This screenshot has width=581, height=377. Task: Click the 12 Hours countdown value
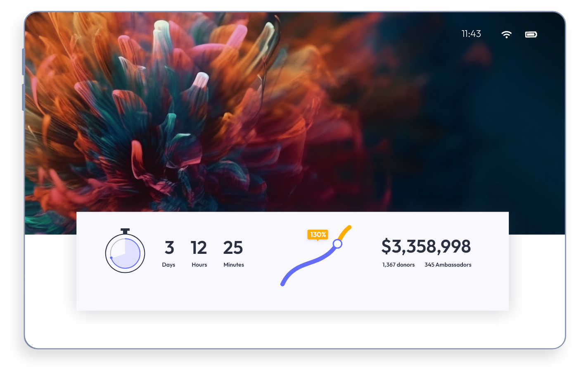199,248
